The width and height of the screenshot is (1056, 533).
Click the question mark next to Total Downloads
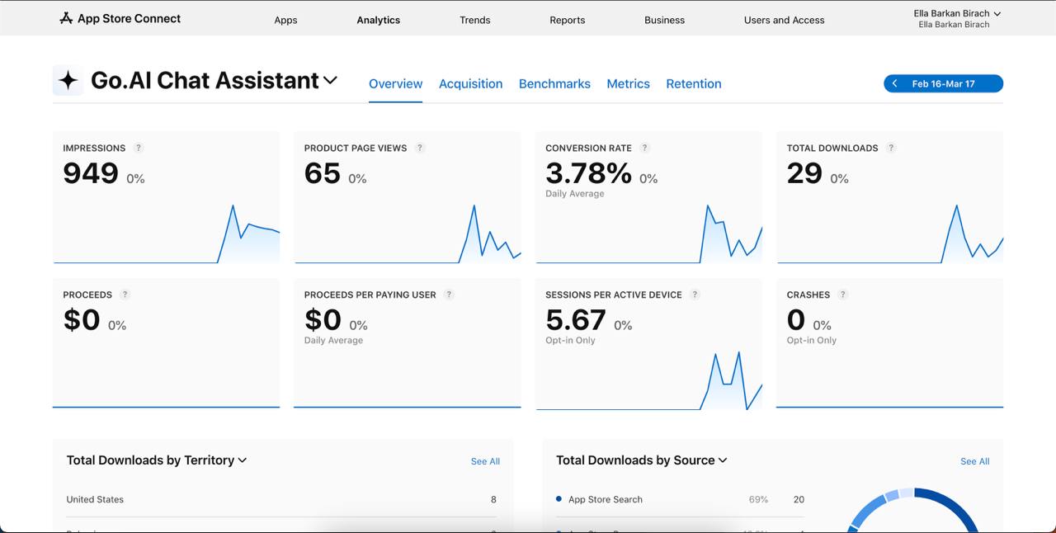tap(891, 148)
